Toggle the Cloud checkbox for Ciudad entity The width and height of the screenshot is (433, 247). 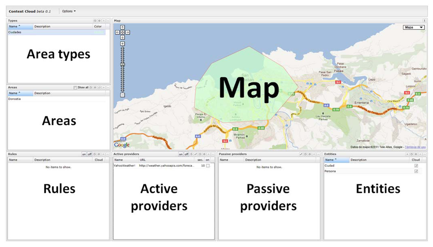(x=416, y=166)
